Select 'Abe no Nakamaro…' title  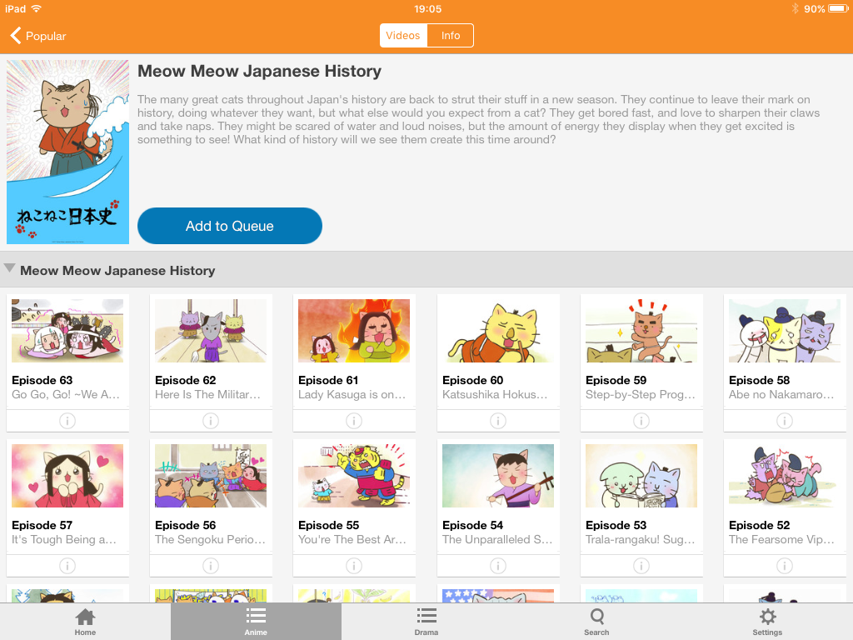click(x=781, y=394)
